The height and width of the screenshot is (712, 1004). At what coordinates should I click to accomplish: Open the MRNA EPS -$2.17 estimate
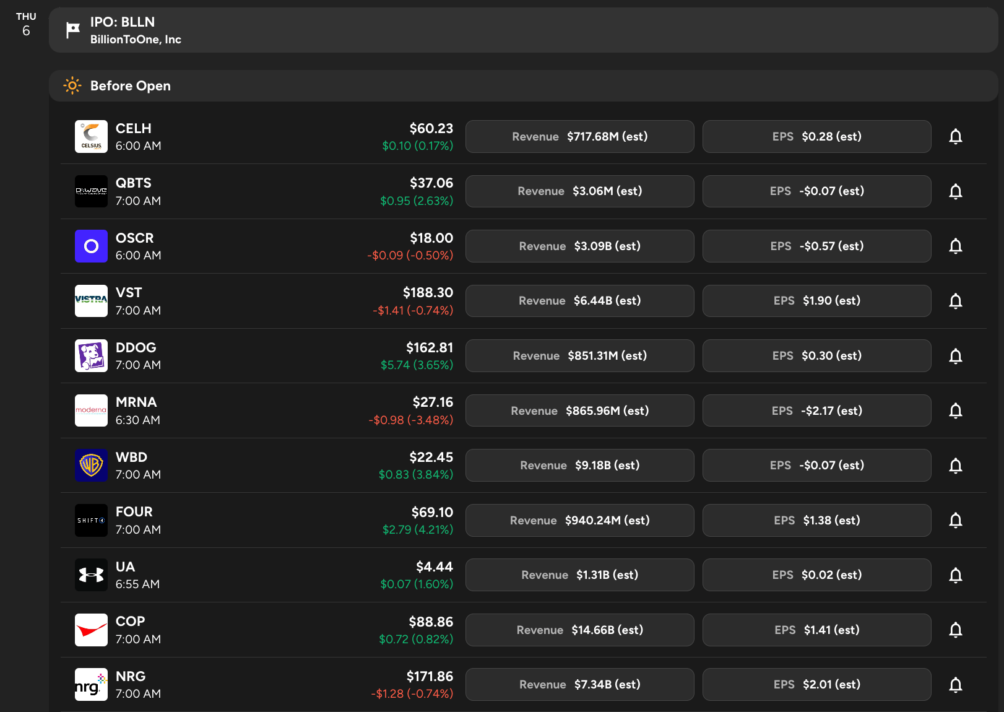tap(817, 410)
